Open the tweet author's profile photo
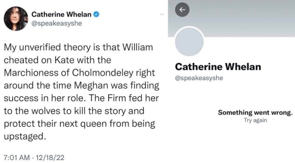Image resolution: width=295 pixels, height=163 pixels. 16,18
